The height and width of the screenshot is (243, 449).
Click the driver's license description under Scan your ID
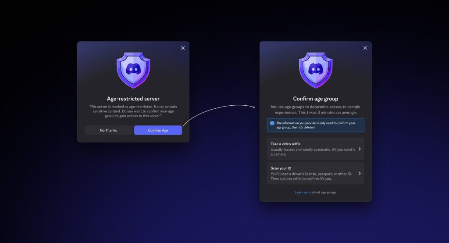coord(312,176)
